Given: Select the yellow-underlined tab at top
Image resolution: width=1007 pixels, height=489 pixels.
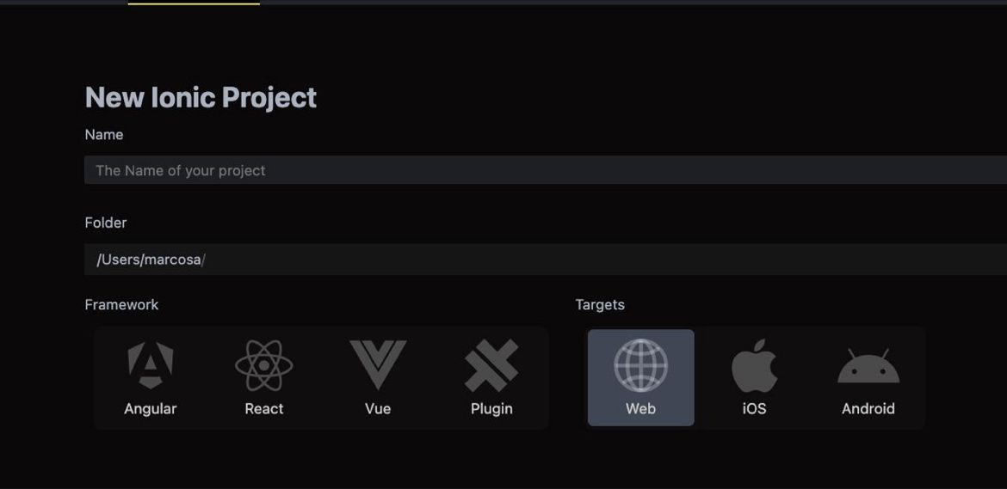Looking at the screenshot, I should pos(194,3).
